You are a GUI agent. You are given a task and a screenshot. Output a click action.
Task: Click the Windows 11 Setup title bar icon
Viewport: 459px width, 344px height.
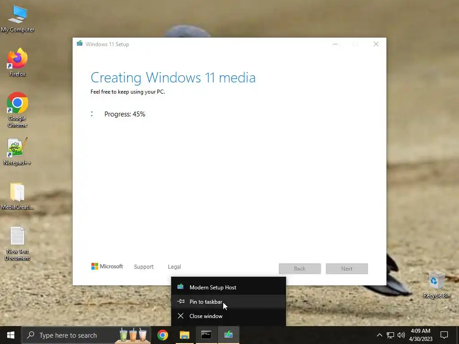click(80, 43)
